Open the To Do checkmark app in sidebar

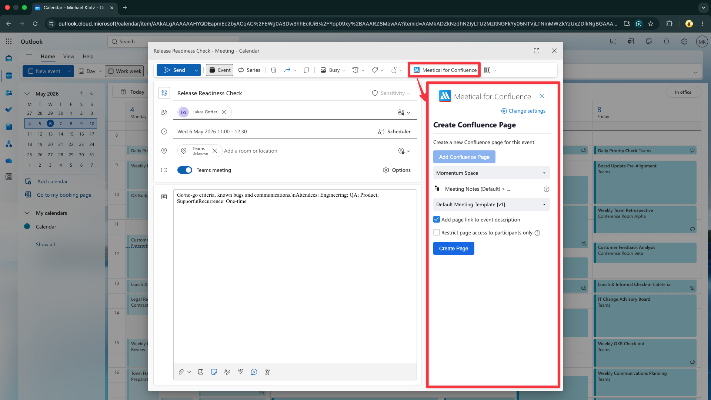click(9, 110)
